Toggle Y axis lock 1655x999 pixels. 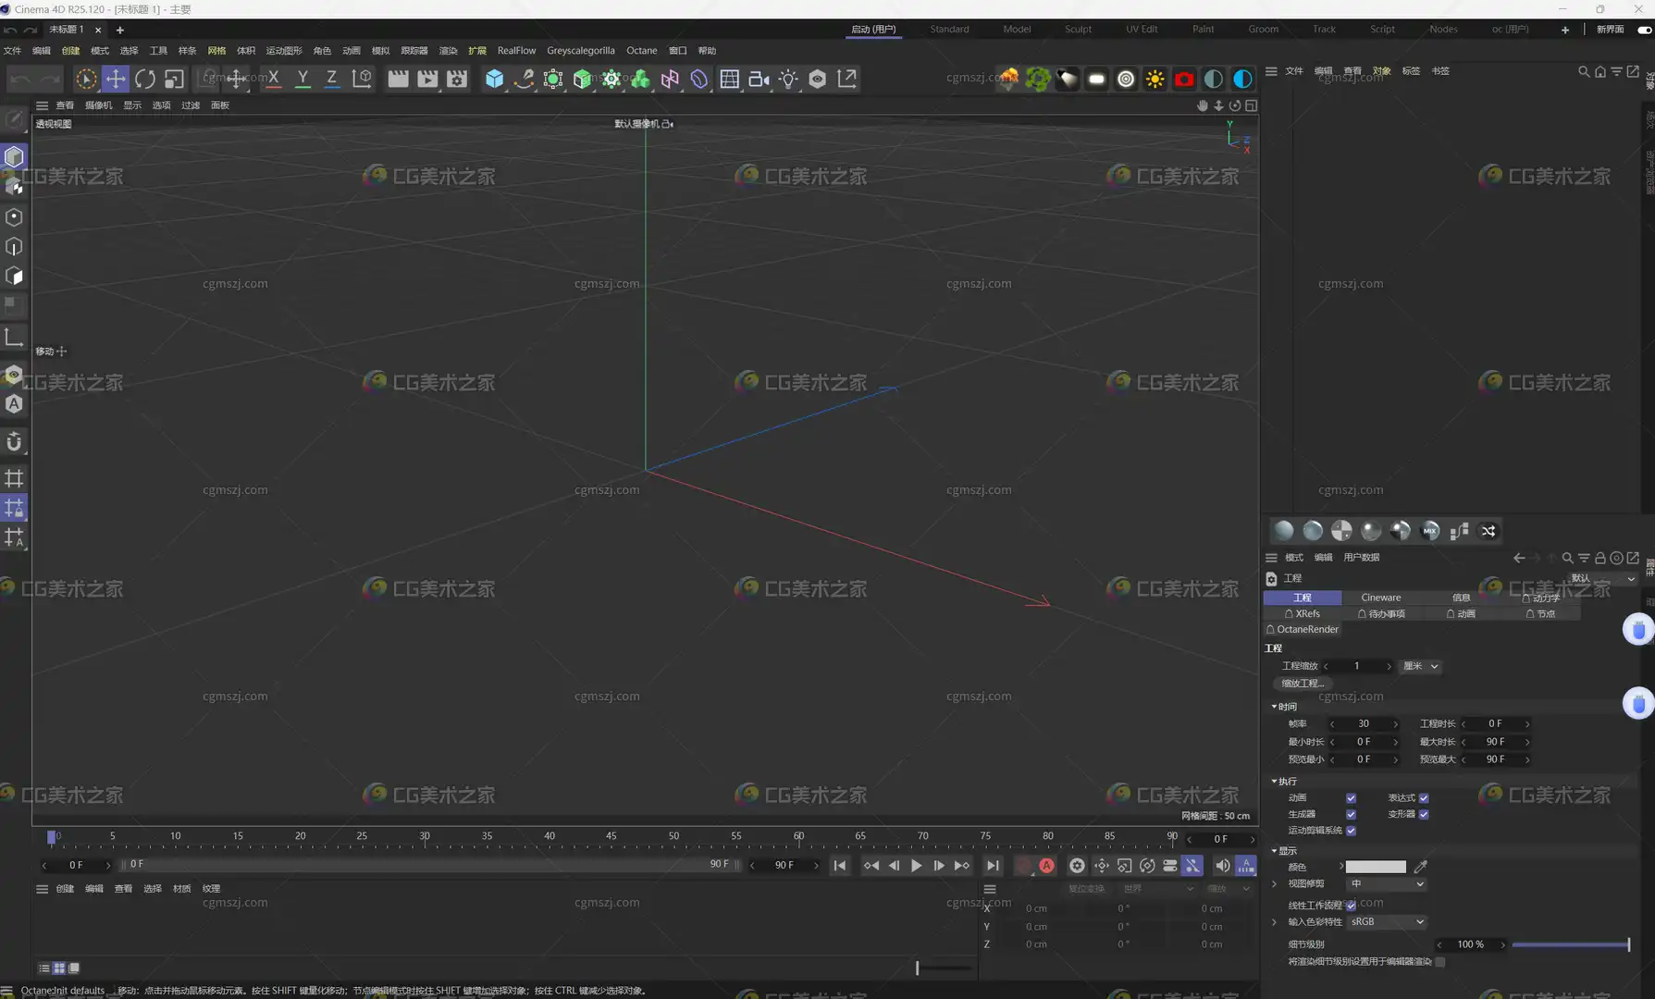303,79
